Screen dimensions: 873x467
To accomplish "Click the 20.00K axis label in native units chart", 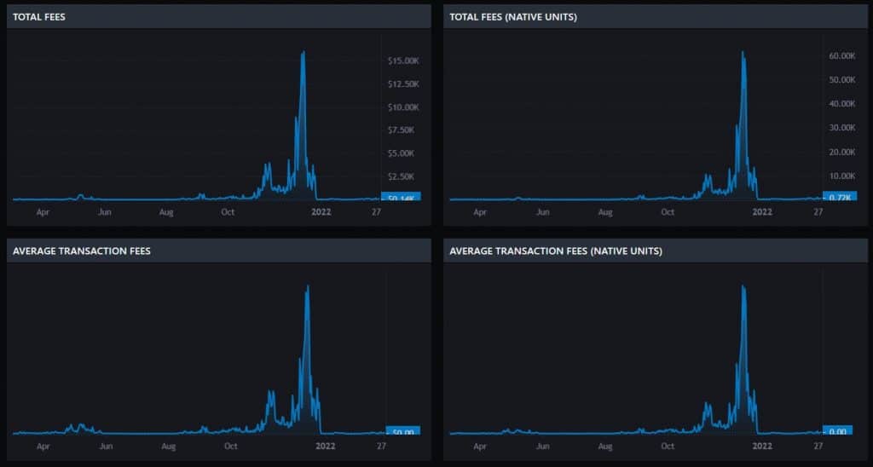I will point(841,152).
